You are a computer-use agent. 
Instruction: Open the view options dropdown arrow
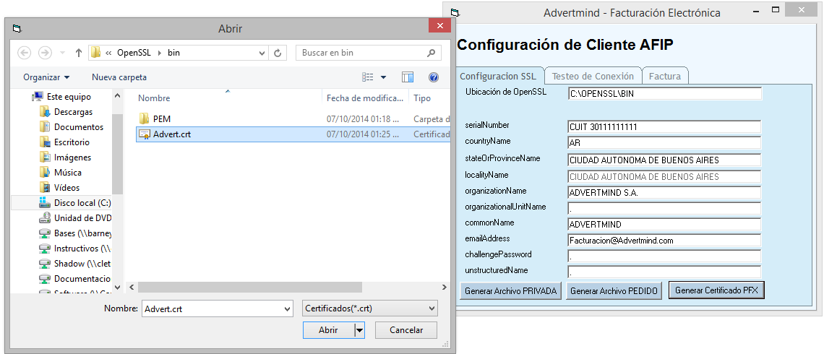coord(384,77)
